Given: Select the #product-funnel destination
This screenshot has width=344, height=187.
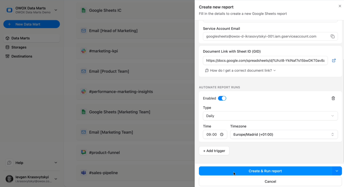Looking at the screenshot, I should pyautogui.click(x=135, y=152).
